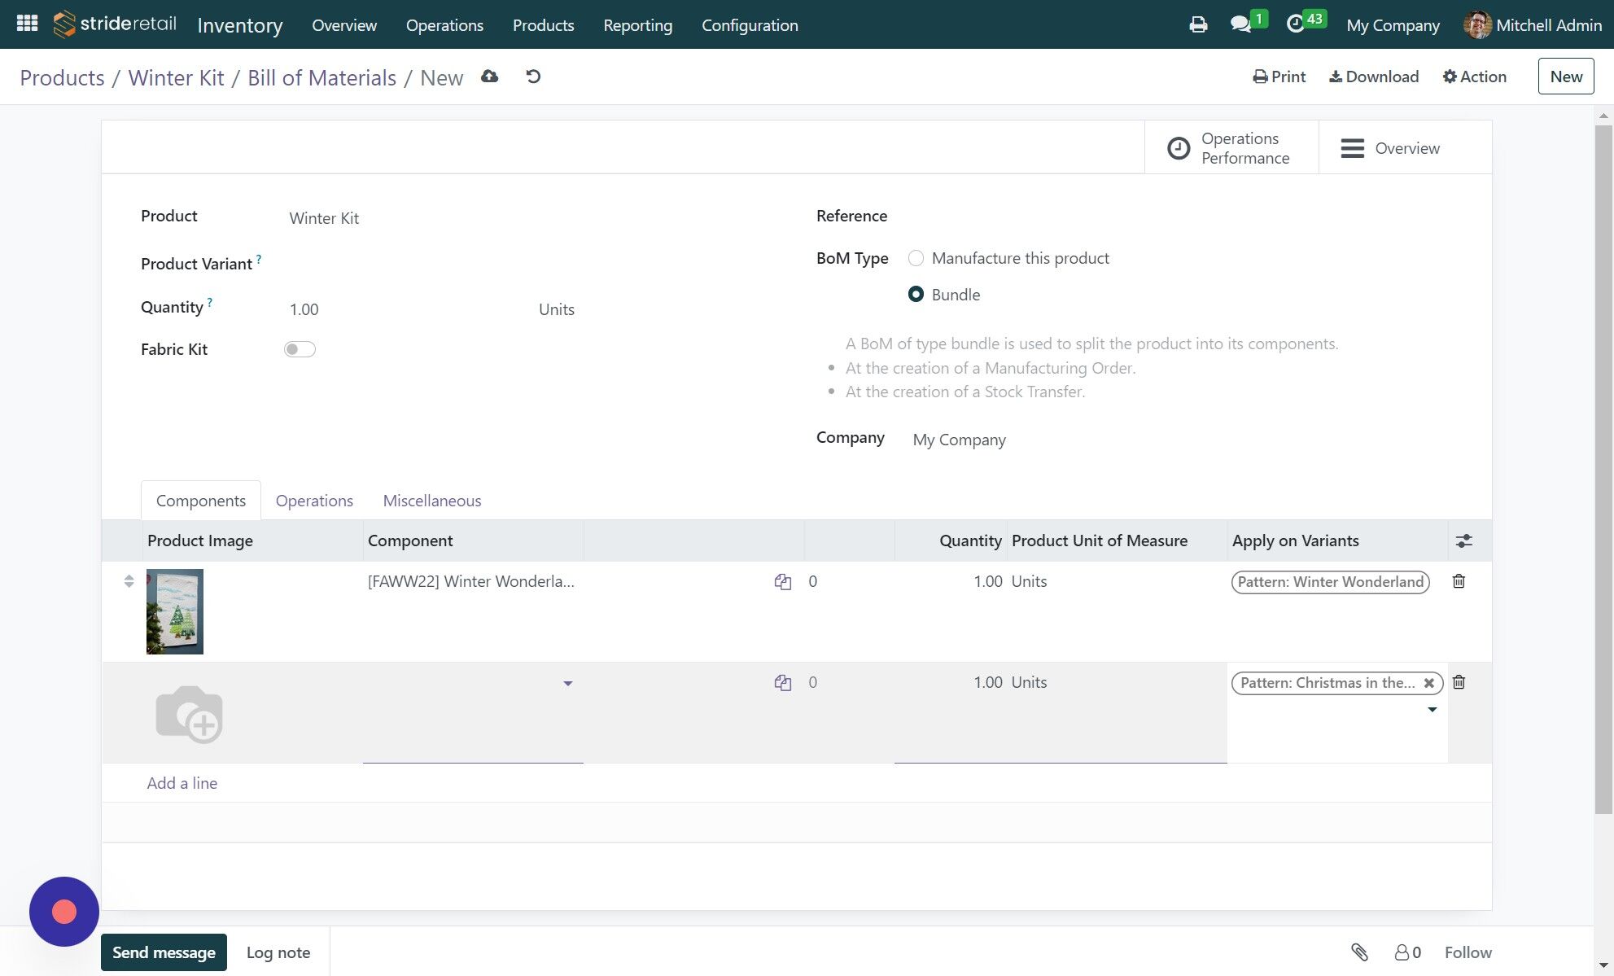
Task: Click the Product Variant field
Action: (521, 264)
